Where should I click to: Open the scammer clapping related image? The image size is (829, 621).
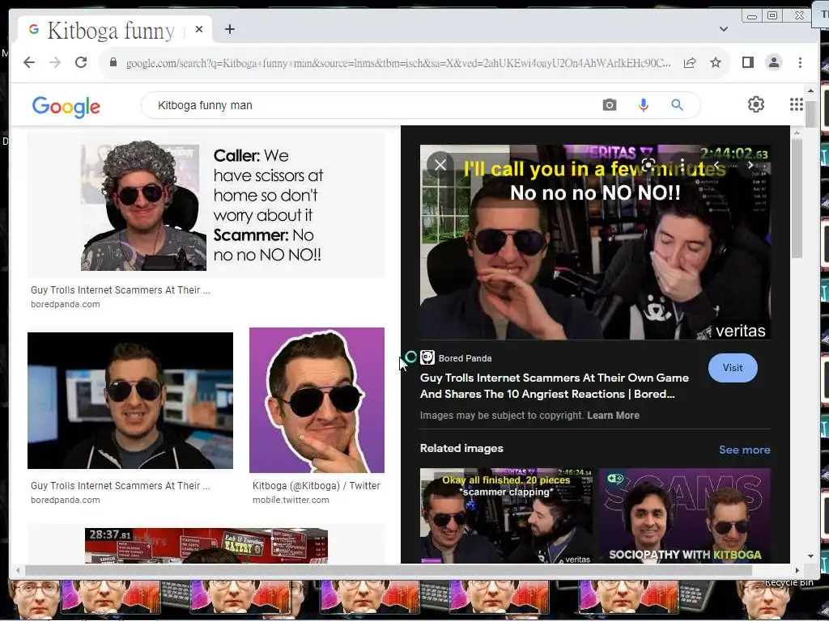click(x=506, y=515)
